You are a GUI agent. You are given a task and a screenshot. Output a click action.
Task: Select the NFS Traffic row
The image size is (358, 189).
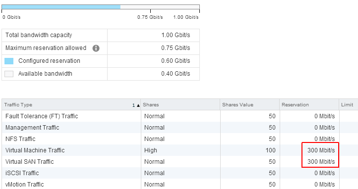click(x=180, y=139)
